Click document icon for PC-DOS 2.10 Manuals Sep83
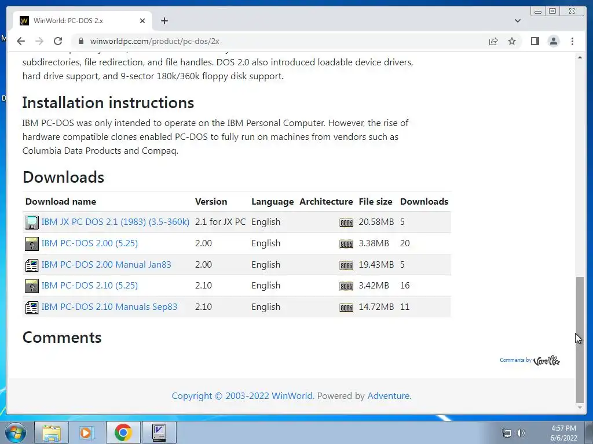 pyautogui.click(x=32, y=308)
